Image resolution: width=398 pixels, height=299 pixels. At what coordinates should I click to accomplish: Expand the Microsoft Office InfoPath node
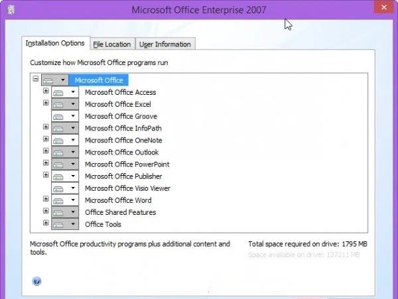click(46, 127)
